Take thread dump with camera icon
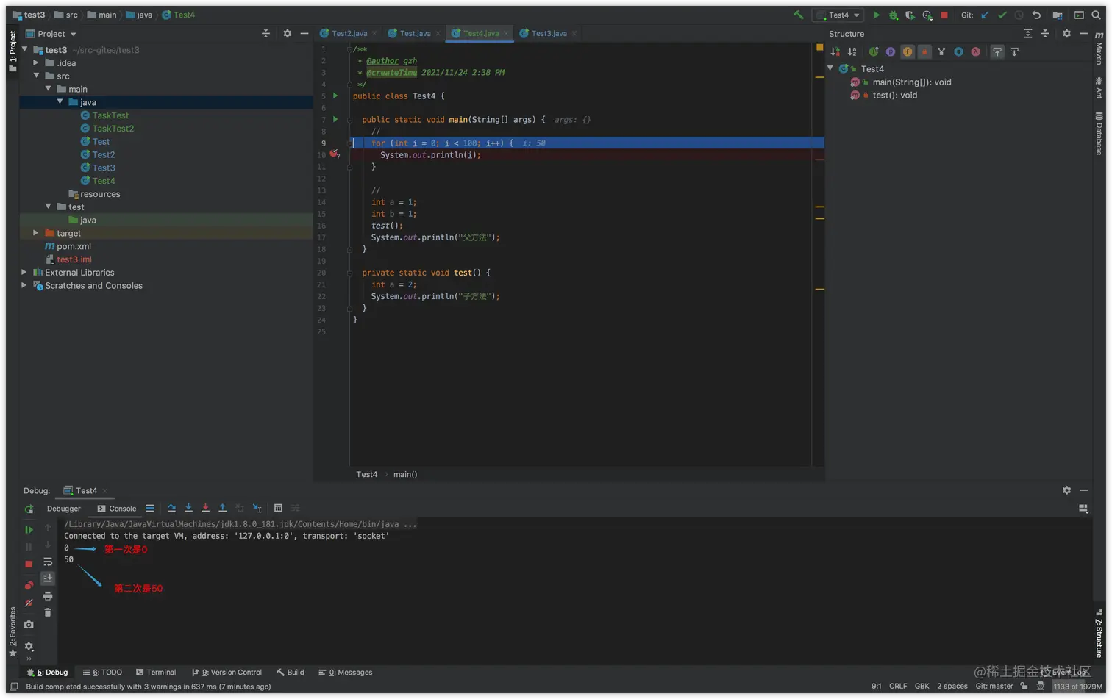1112x699 pixels. pos(29,625)
